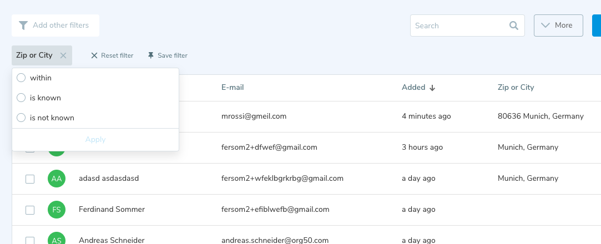Click the green AA avatar

pos(57,179)
